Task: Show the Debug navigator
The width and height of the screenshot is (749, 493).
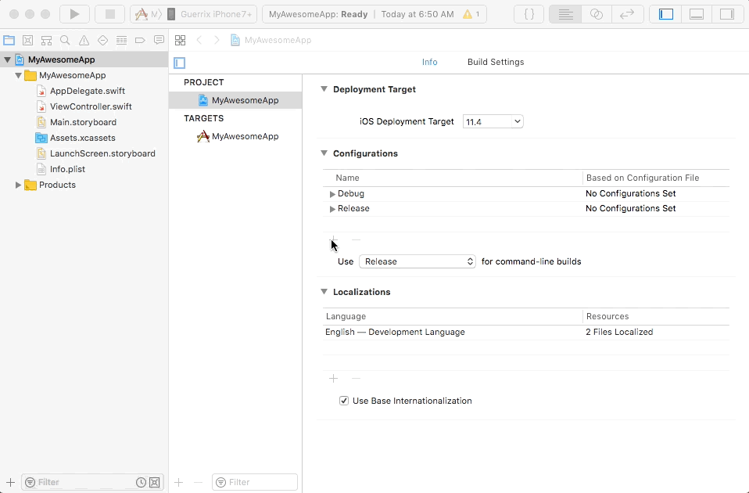Action: pyautogui.click(x=121, y=40)
